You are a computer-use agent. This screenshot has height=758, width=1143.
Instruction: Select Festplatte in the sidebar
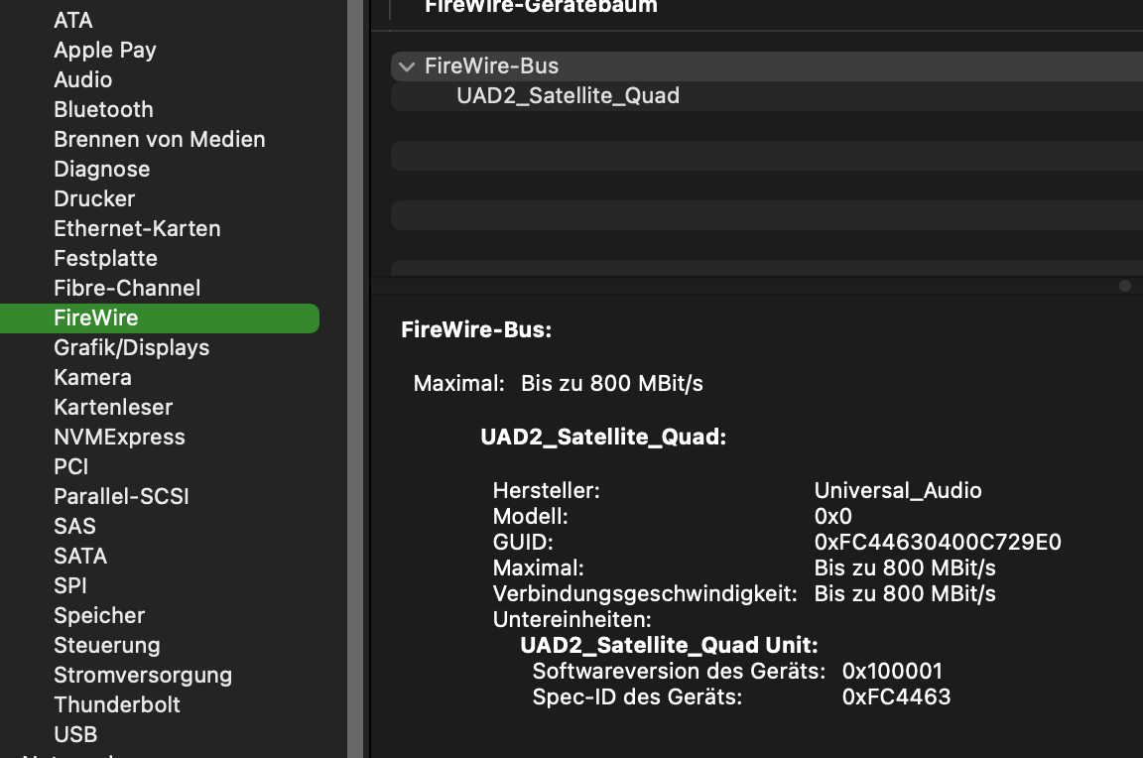point(106,258)
